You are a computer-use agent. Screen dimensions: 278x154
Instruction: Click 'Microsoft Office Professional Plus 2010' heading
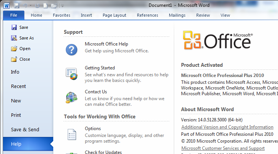click(222, 75)
